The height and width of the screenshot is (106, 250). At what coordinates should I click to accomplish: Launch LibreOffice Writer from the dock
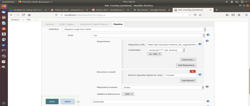[x=4, y=23]
